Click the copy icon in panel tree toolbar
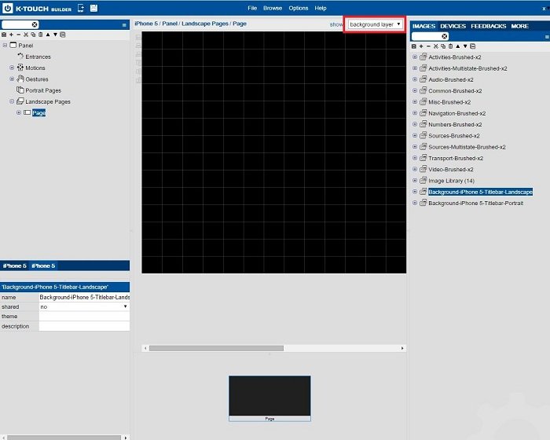This screenshot has width=550, height=440. [33, 35]
